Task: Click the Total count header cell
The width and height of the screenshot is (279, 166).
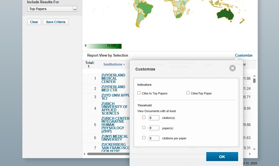Action: [x=90, y=64]
